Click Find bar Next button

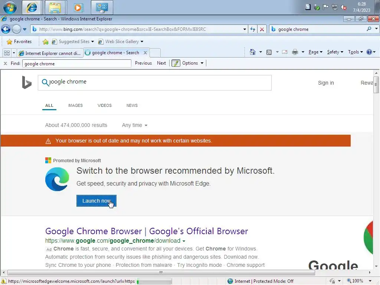tap(161, 63)
